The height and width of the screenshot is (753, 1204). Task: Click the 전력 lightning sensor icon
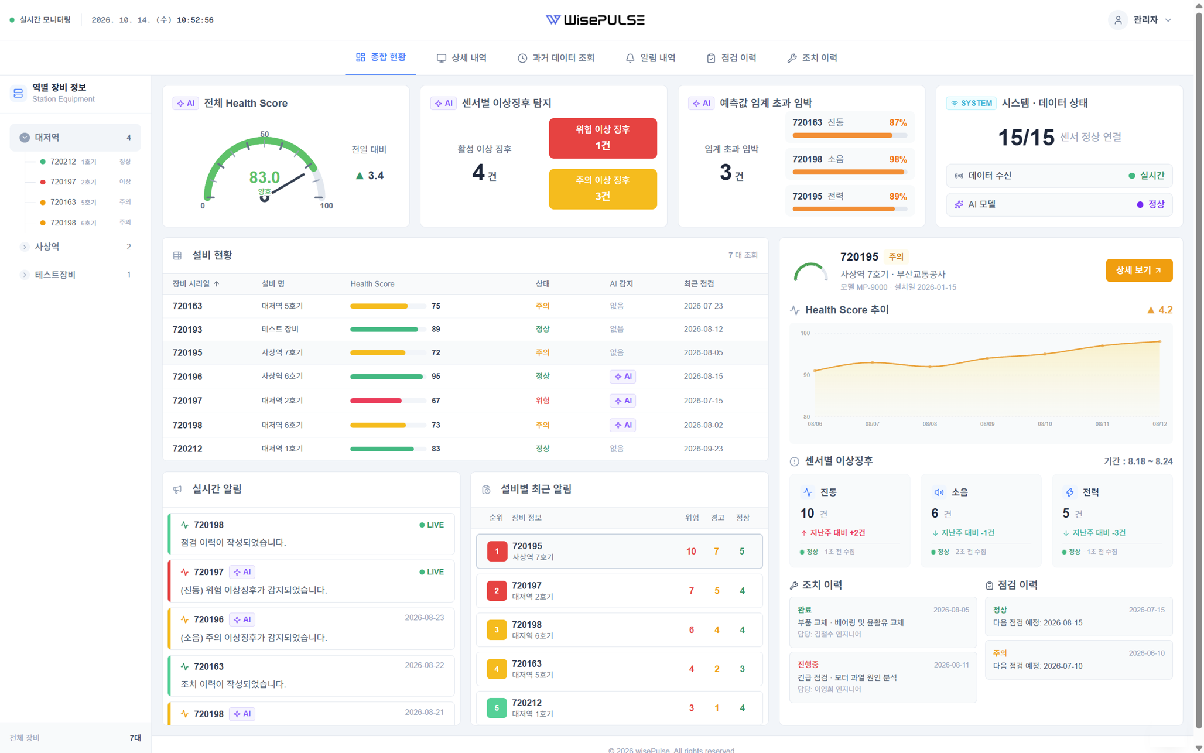coord(1070,492)
